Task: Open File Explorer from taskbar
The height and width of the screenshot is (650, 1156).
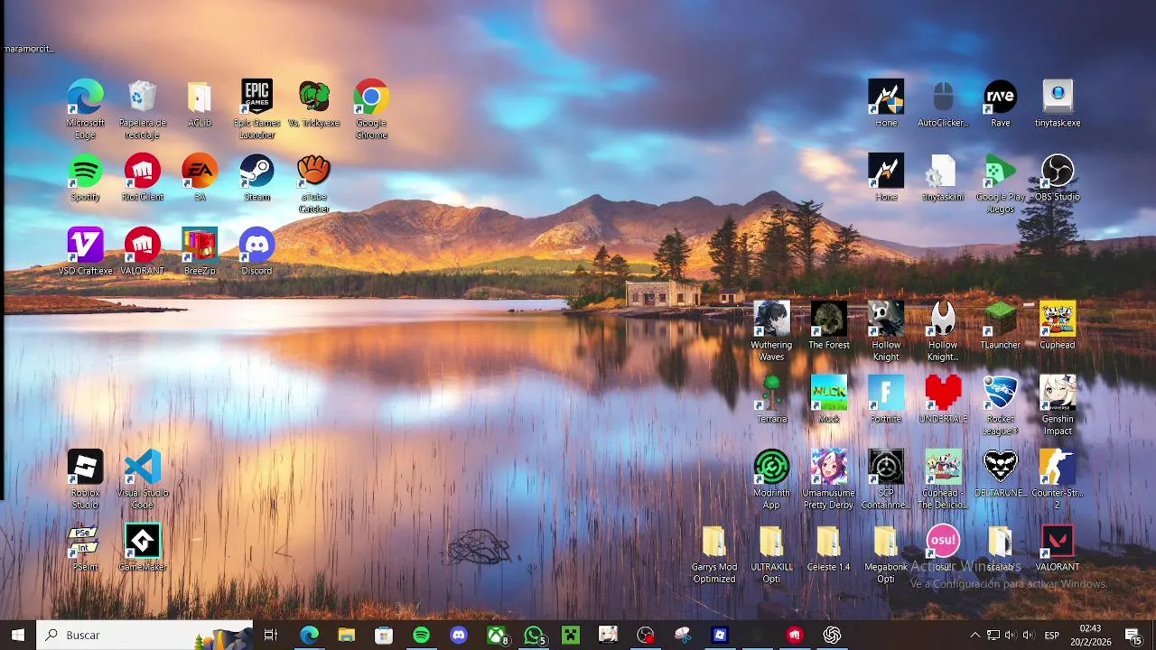Action: (x=346, y=636)
